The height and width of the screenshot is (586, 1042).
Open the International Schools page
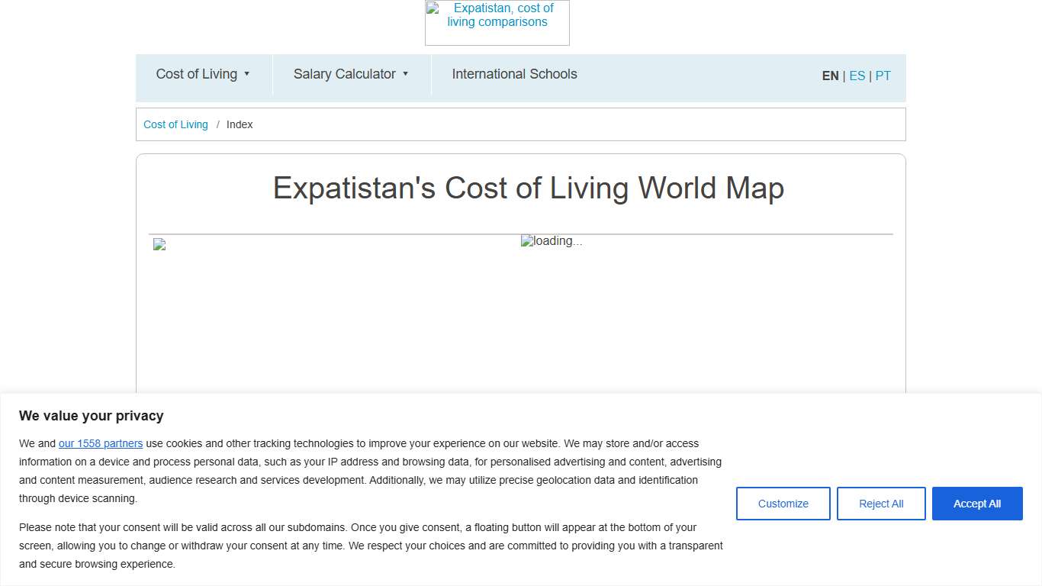point(514,74)
